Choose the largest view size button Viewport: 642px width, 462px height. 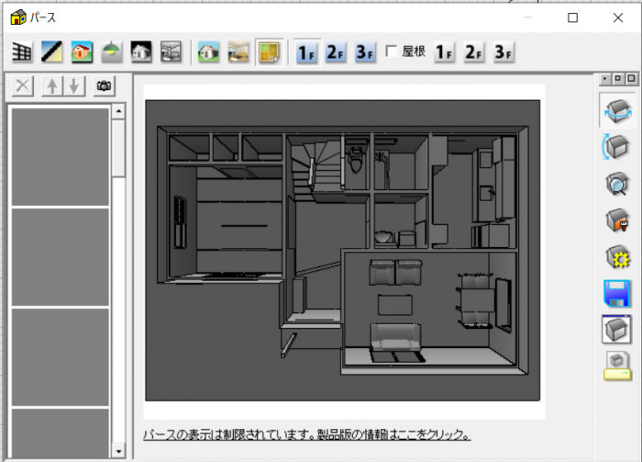631,78
